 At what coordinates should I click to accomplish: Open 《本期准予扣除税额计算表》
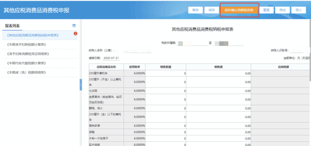[40, 45]
